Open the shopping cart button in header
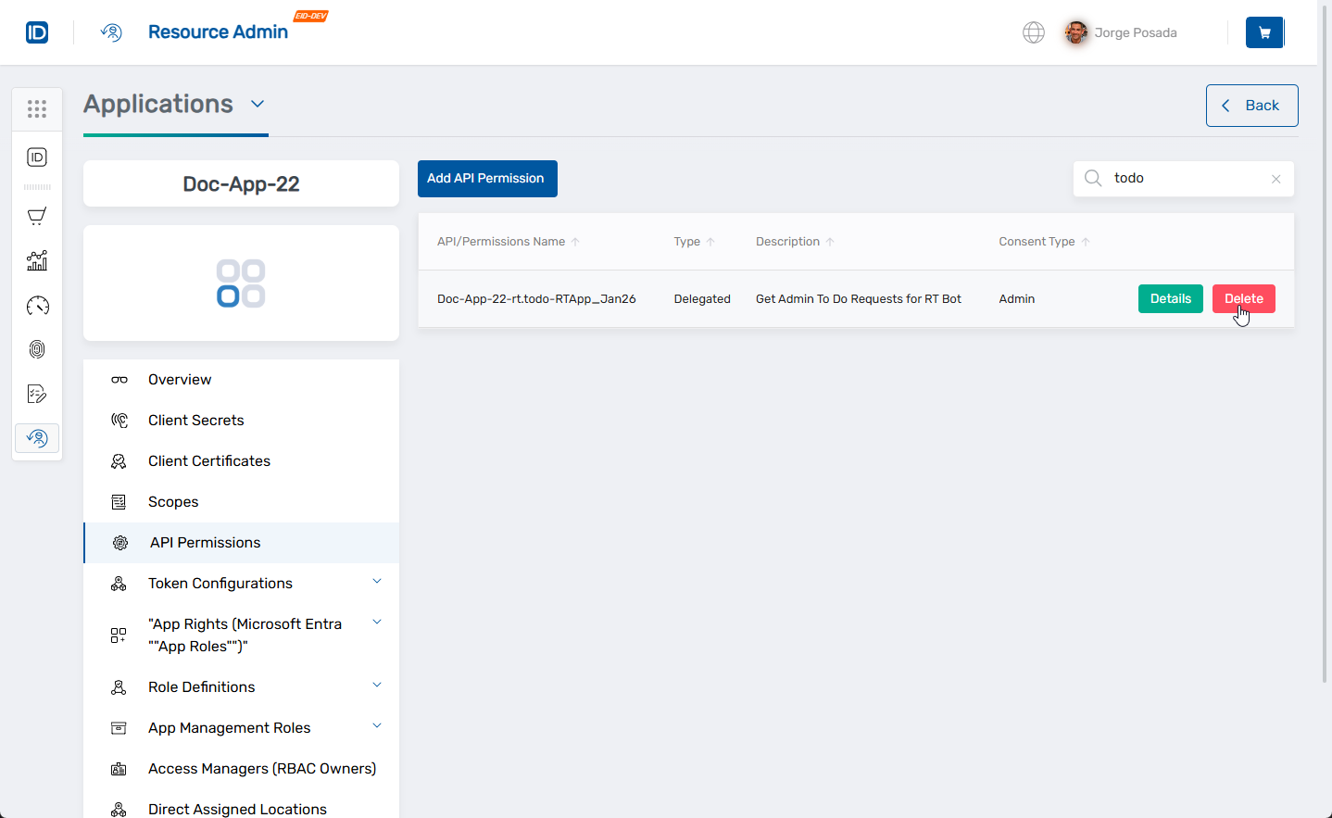1332x818 pixels. tap(1264, 32)
